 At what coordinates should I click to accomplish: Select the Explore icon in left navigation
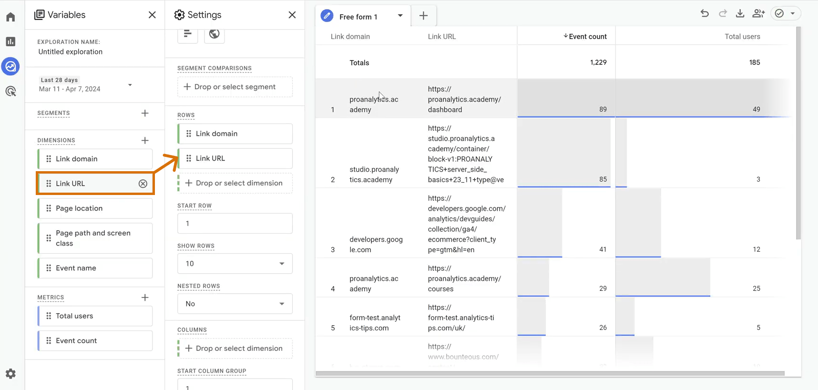coord(10,66)
